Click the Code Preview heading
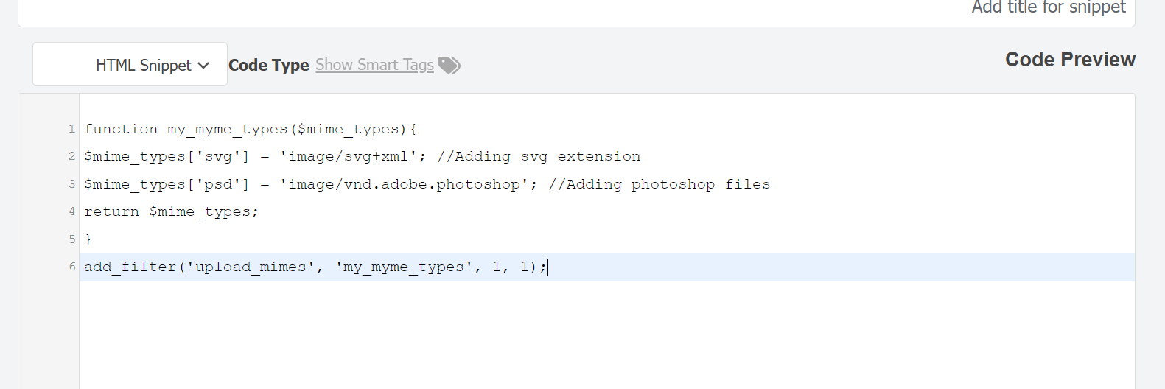The height and width of the screenshot is (389, 1165). (x=1070, y=60)
